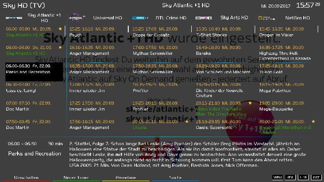Image resolution: width=324 pixels, height=182 pixels.
Task: Click the L/R key icon
Action: [x=303, y=177]
